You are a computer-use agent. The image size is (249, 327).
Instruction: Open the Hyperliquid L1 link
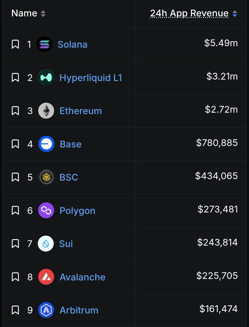coord(91,78)
